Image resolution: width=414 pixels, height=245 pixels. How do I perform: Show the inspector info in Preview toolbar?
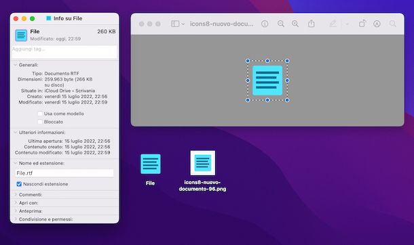[x=265, y=24]
